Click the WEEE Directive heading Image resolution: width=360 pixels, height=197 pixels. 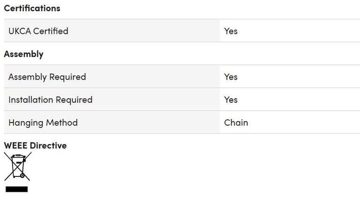coord(35,145)
